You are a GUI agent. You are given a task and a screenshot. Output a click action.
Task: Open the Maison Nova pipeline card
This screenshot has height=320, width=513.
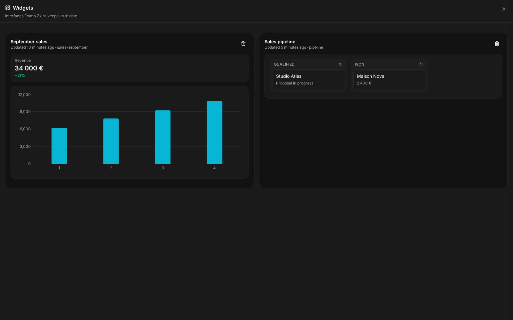point(389,79)
